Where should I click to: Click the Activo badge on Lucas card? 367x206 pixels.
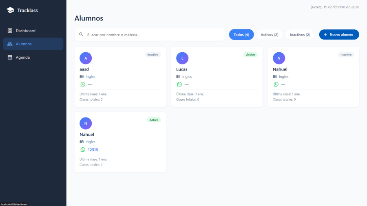click(x=250, y=55)
